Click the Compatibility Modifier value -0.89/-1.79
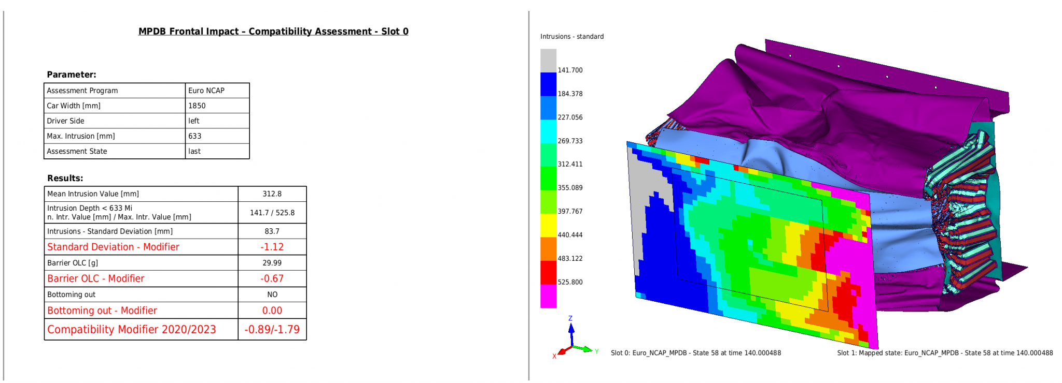 (x=272, y=330)
